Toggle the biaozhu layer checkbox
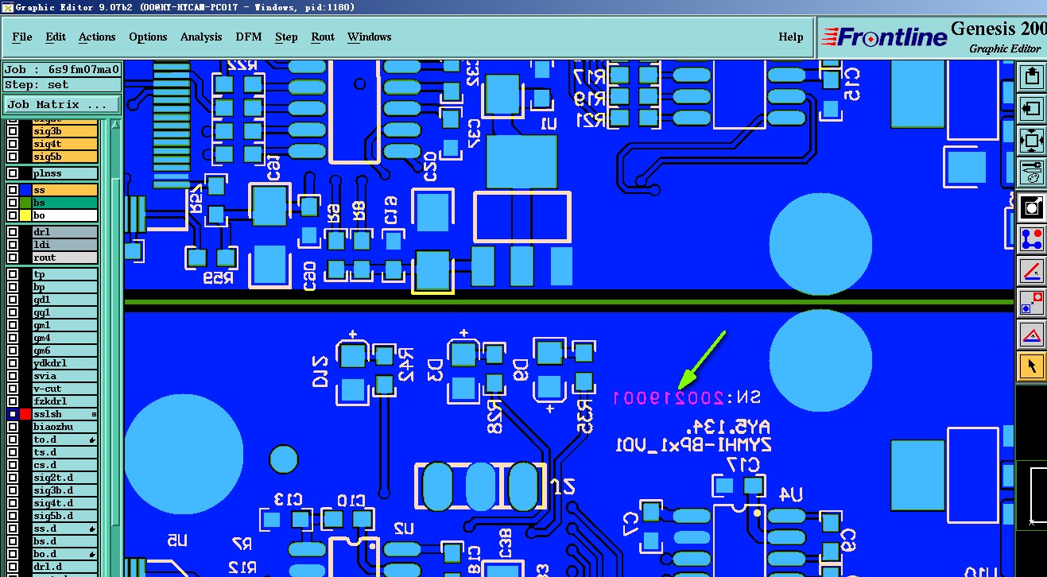 [x=13, y=427]
